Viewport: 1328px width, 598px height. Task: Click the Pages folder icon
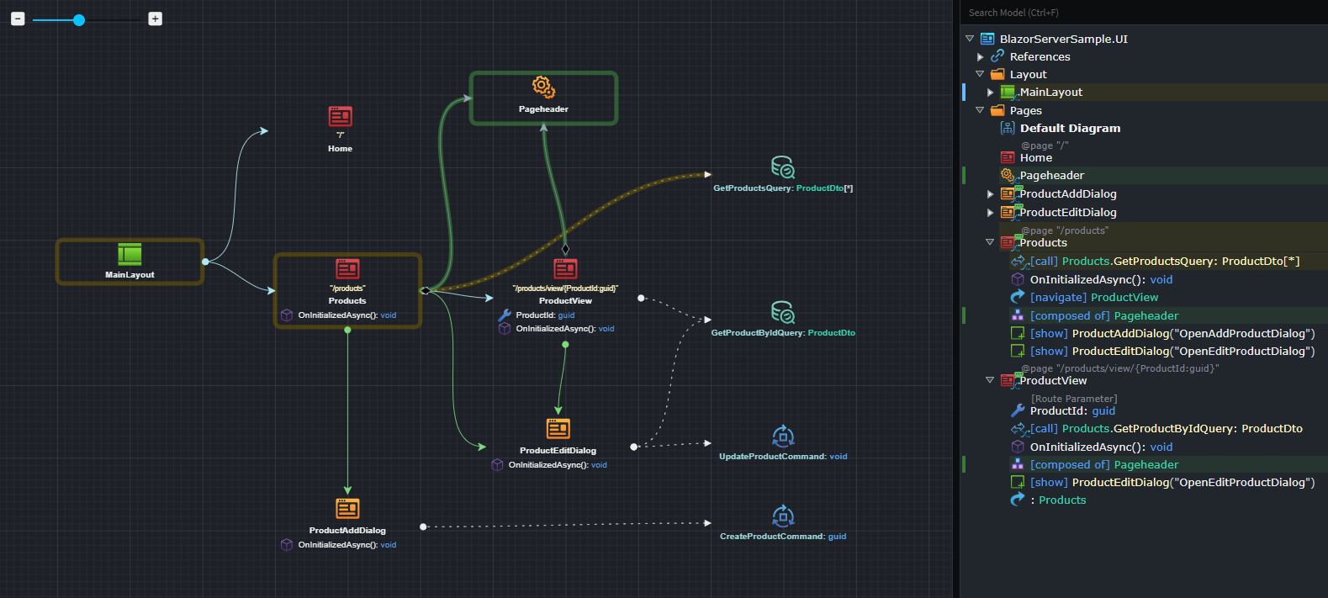997,110
